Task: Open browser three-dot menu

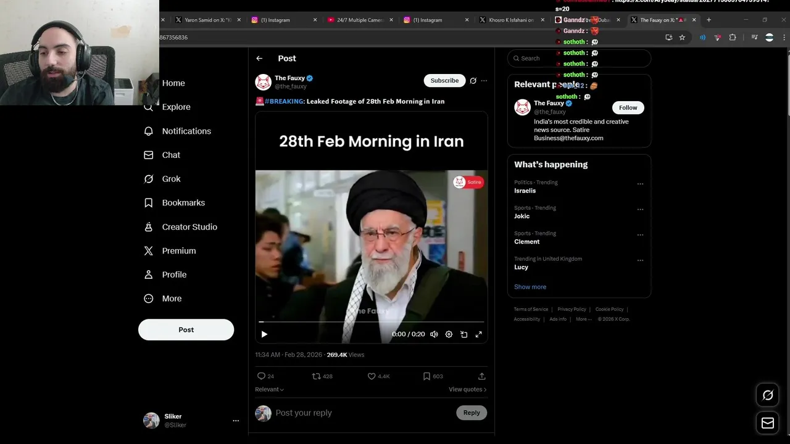Action: click(x=784, y=38)
